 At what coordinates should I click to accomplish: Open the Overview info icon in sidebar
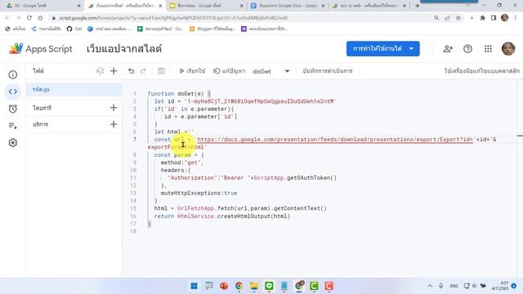point(13,74)
